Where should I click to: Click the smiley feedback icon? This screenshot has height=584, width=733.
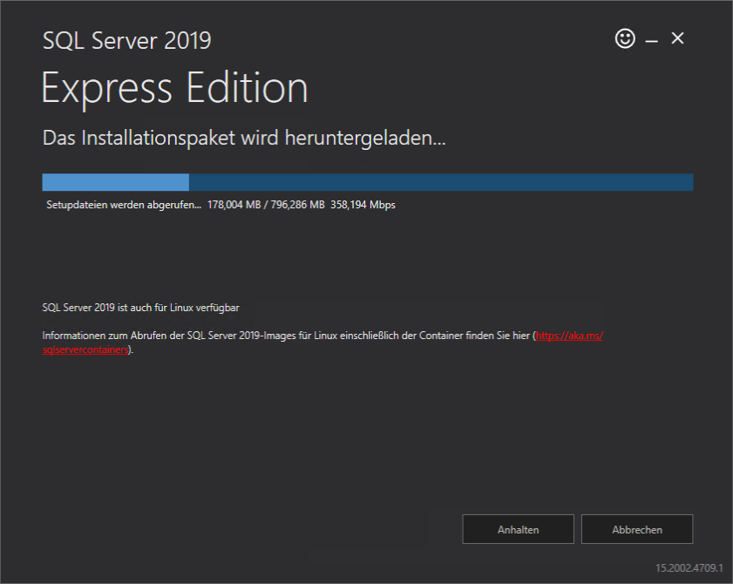625,38
